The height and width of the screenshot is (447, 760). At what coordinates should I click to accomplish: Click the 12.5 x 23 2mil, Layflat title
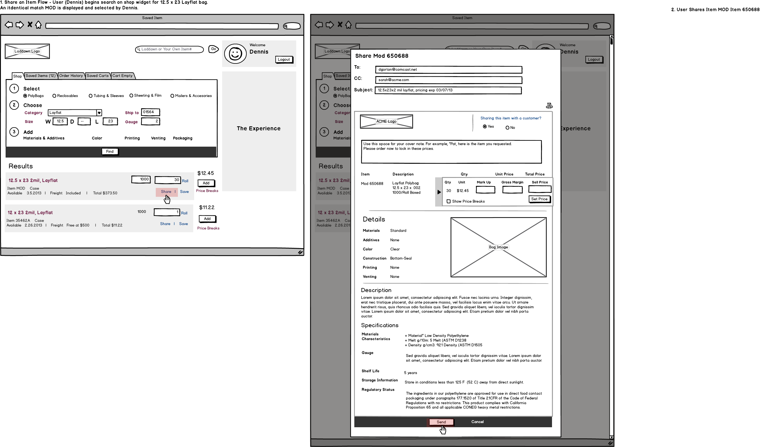pyautogui.click(x=33, y=180)
